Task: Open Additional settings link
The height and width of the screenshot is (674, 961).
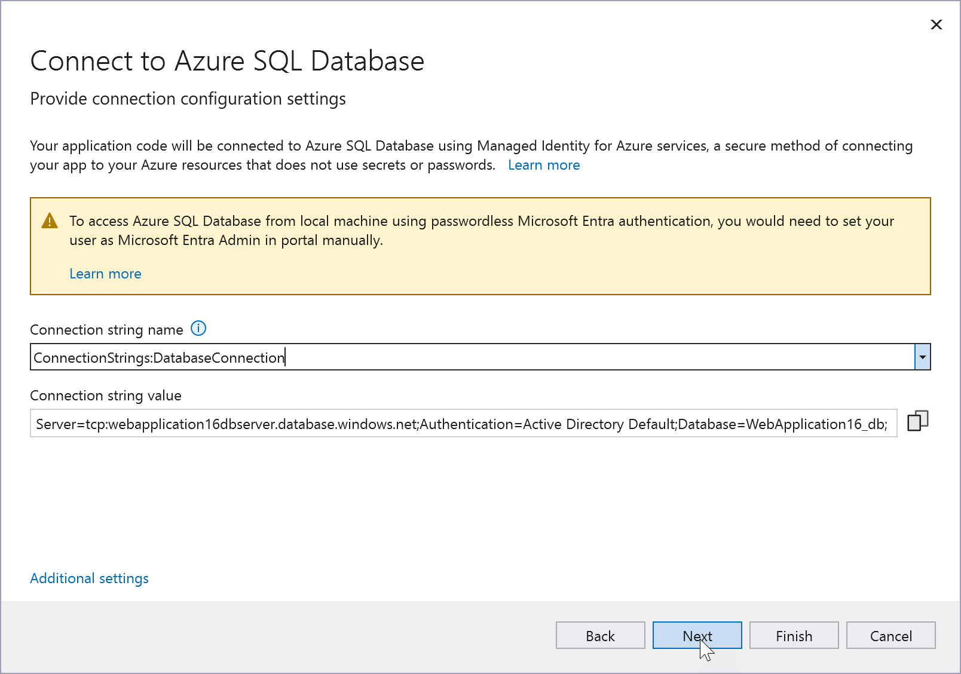Action: click(x=90, y=578)
